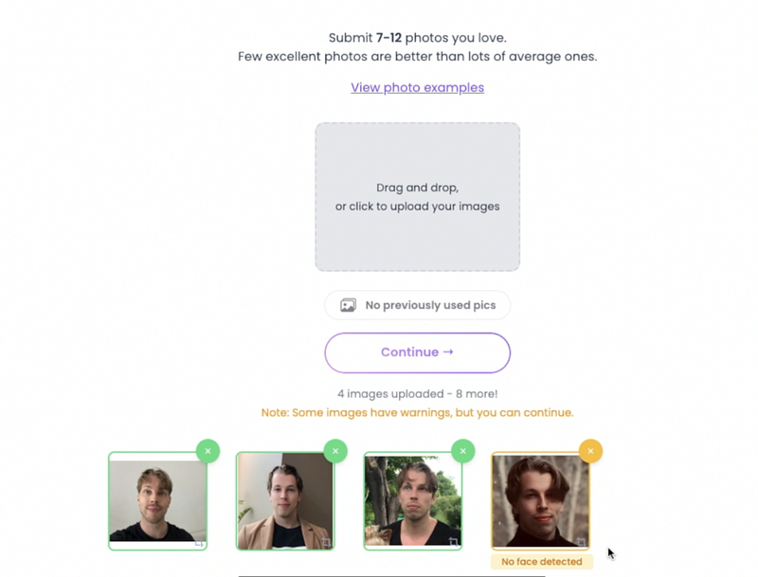
Task: Delete the outdoor trees photo with green X
Action: (463, 451)
